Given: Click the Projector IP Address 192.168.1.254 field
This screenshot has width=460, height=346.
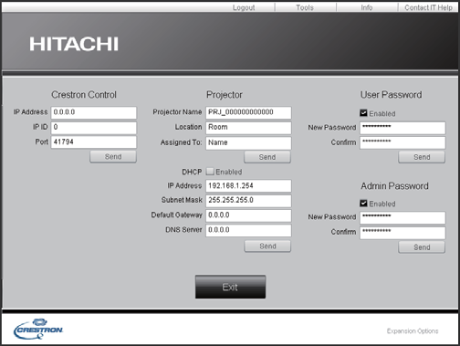Looking at the screenshot, I should 248,186.
